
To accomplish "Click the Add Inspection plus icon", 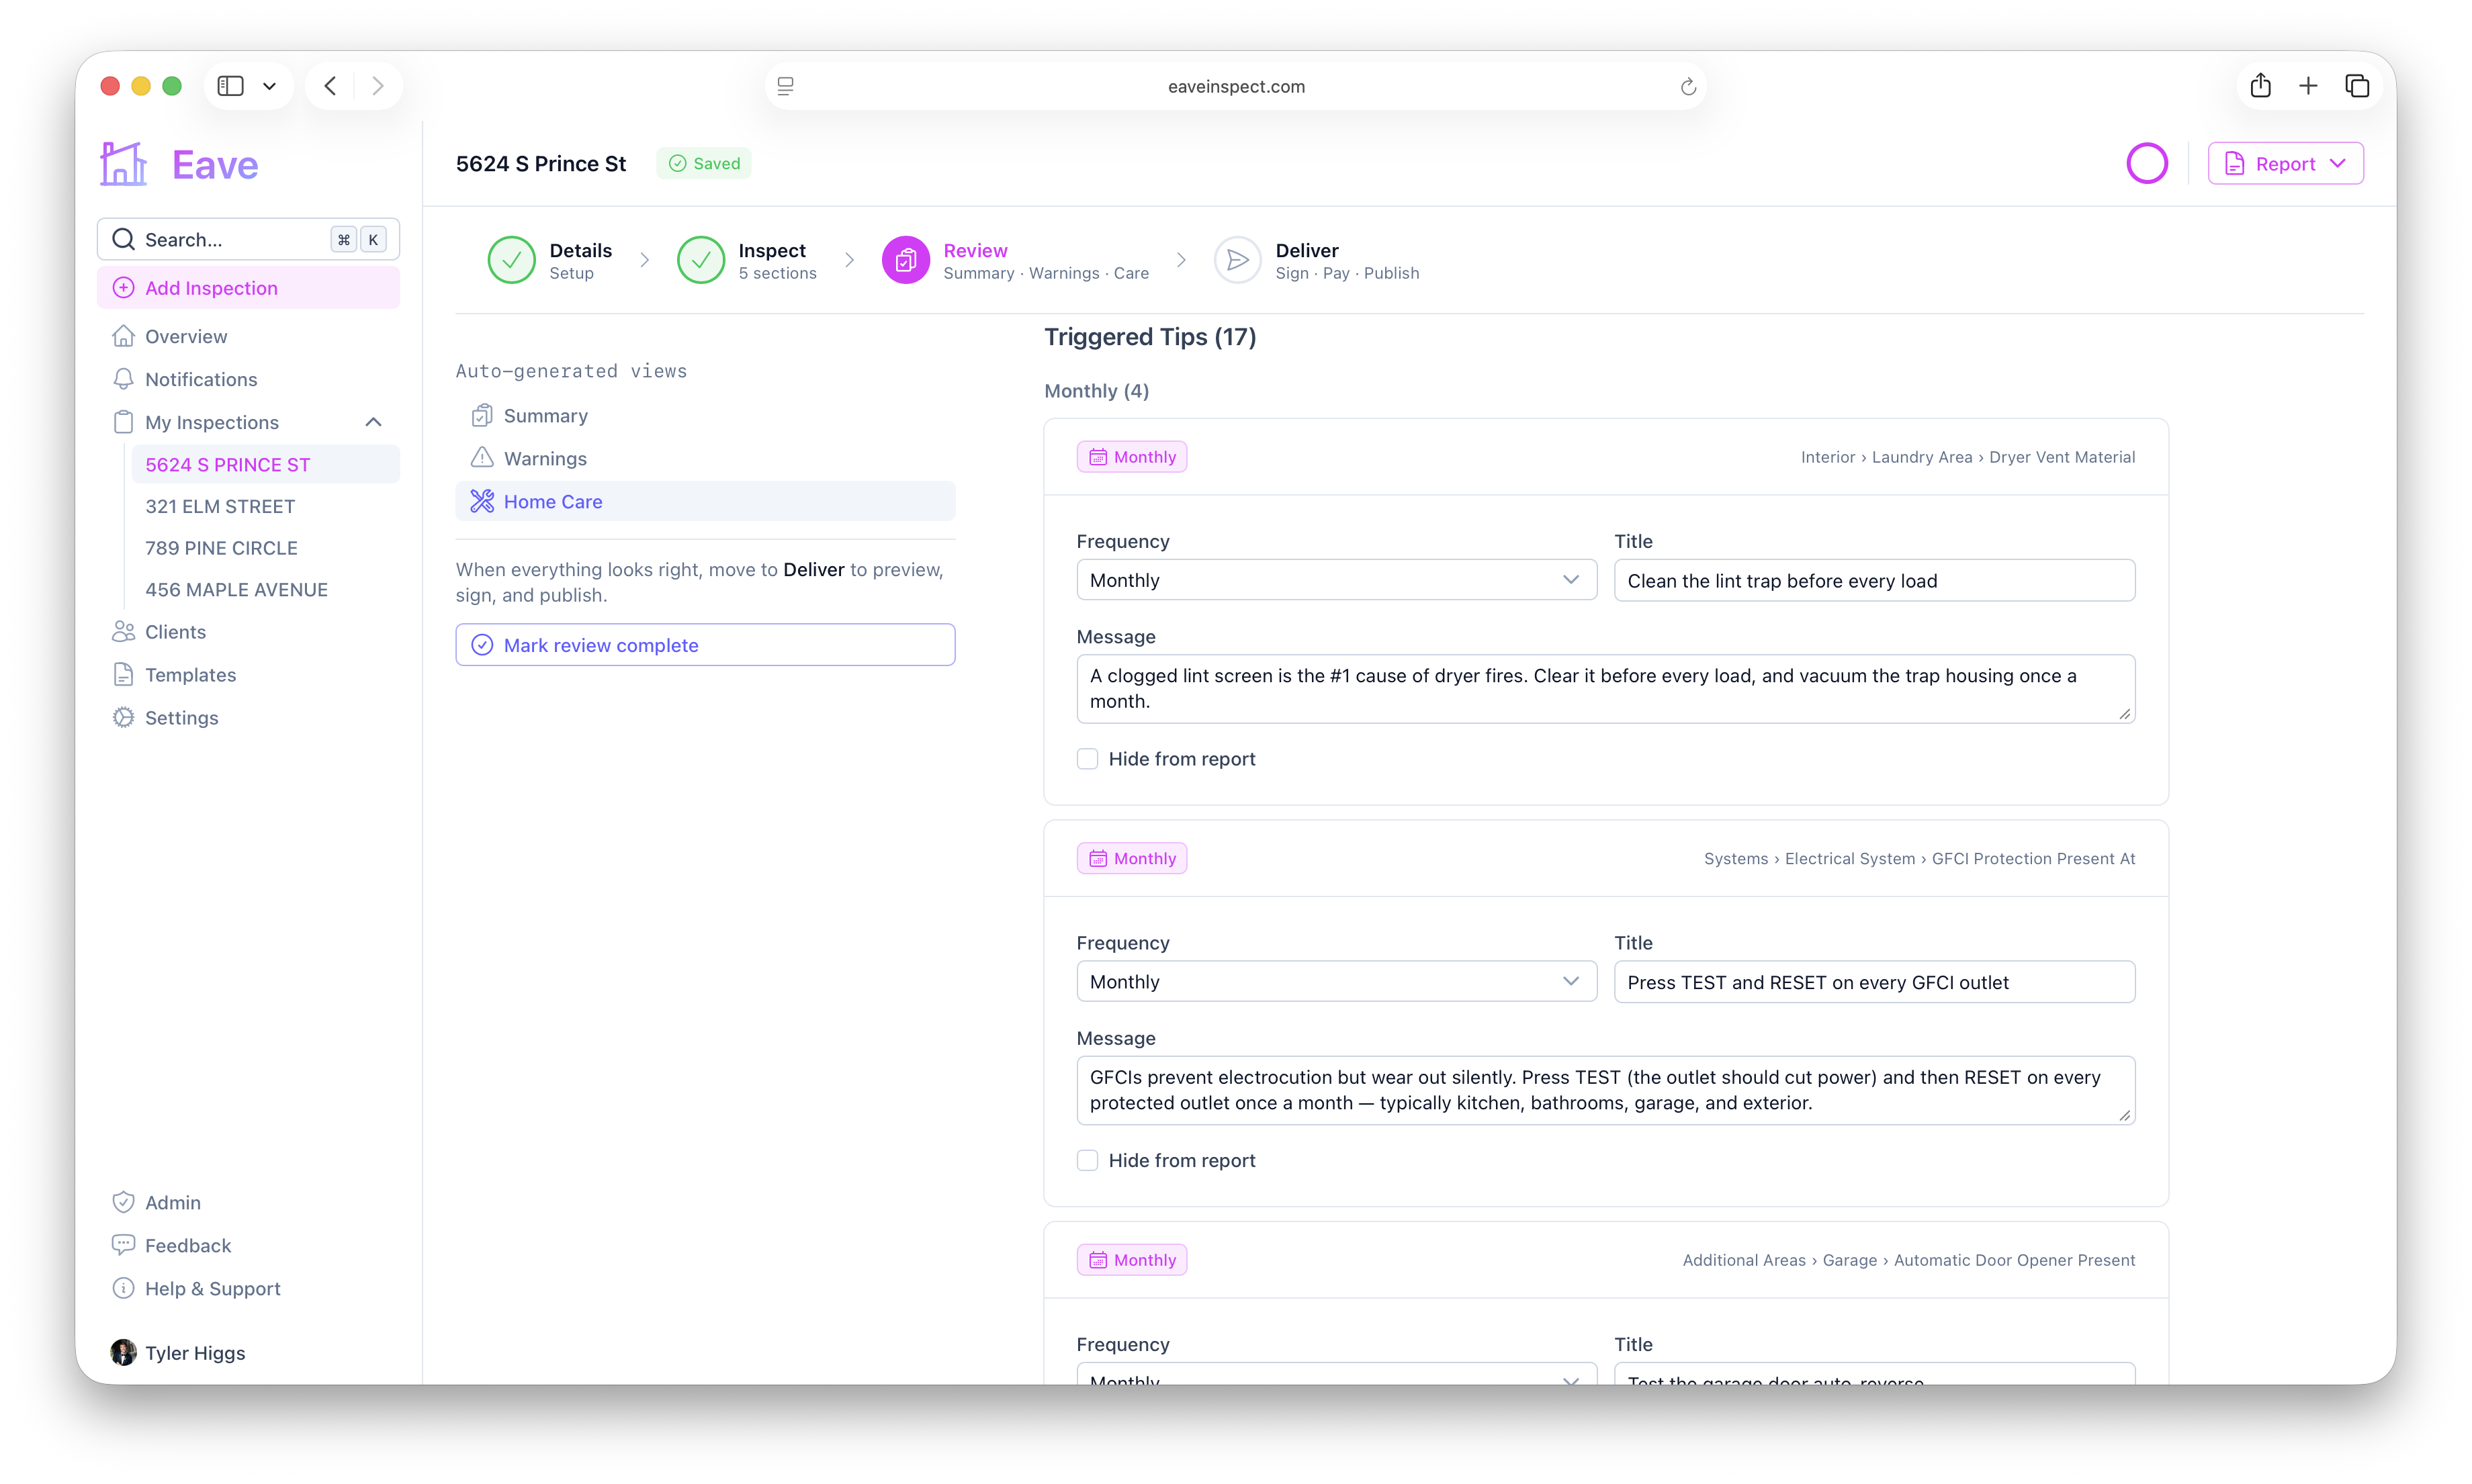I will [123, 288].
